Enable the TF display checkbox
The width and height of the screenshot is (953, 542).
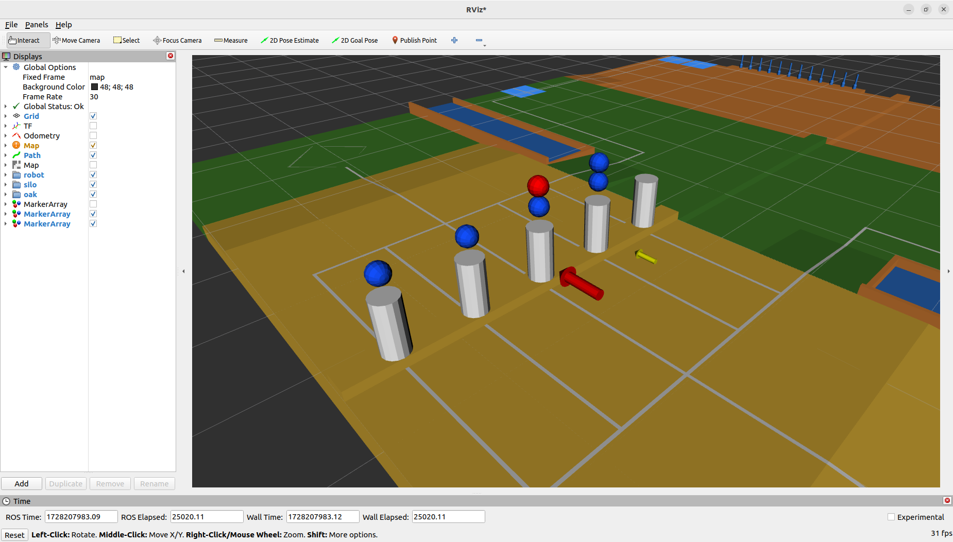pos(93,126)
